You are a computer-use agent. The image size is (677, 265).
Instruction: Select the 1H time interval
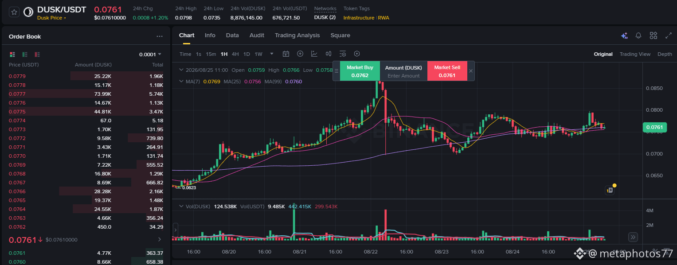(x=224, y=54)
